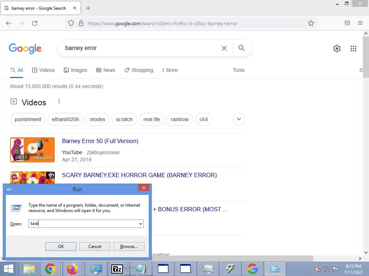
Task: Open the Firefox hamburger menu
Action: click(360, 23)
